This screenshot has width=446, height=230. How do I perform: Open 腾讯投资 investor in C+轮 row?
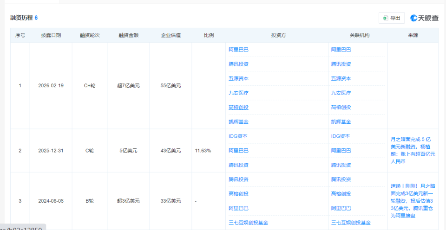(x=238, y=64)
